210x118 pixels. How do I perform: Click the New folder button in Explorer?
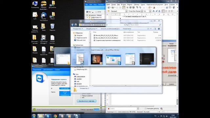point(127,29)
